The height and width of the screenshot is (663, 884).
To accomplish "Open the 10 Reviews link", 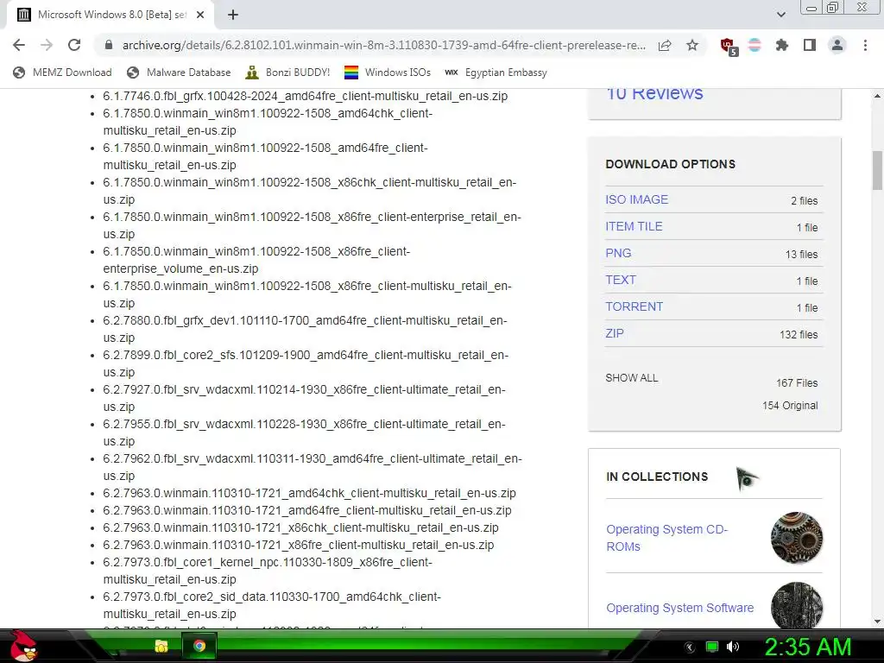I will 654,93.
